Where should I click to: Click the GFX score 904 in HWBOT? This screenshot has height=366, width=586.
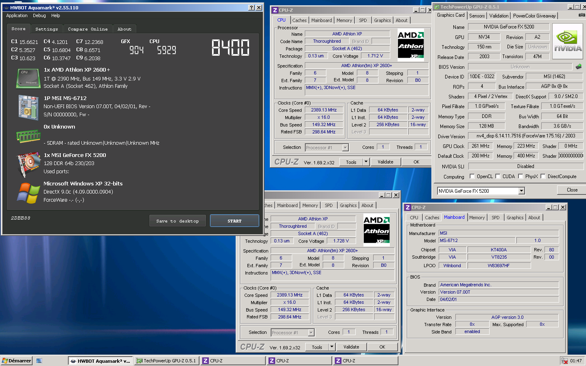click(136, 50)
